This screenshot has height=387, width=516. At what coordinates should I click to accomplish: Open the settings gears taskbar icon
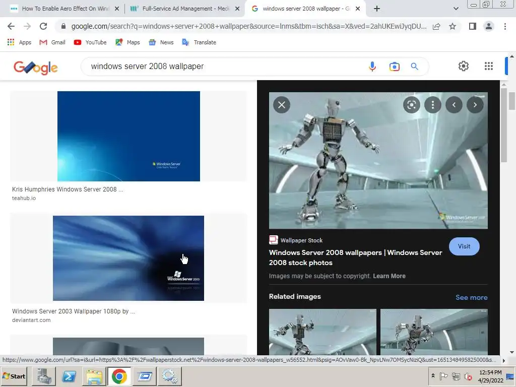[169, 376]
